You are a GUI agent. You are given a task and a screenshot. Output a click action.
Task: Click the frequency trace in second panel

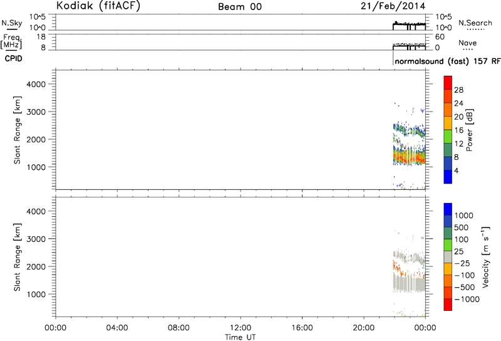coord(410,47)
